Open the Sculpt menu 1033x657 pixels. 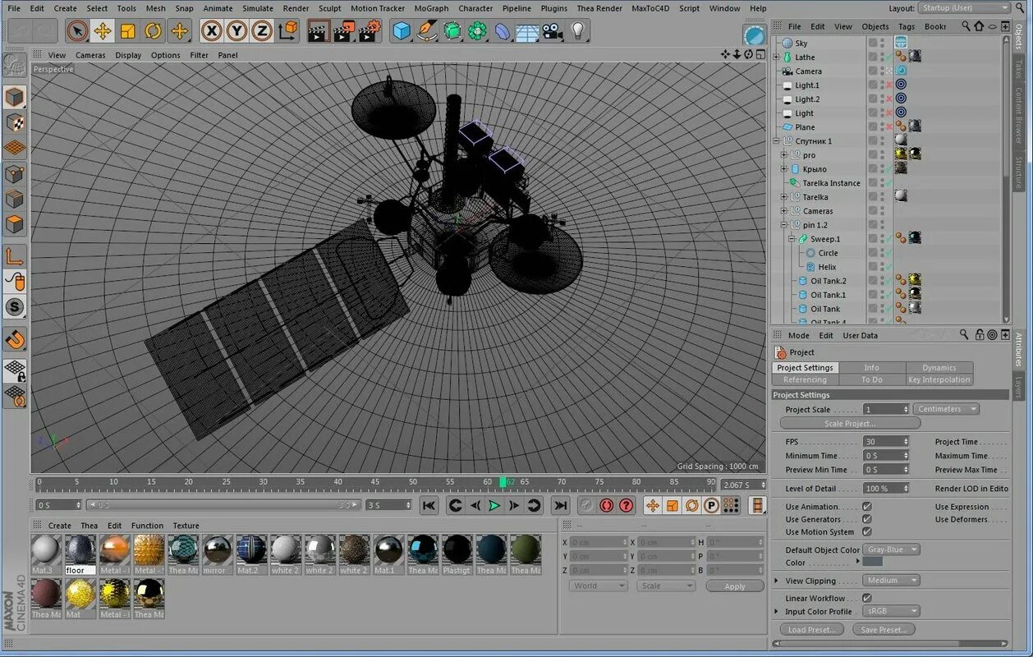pos(329,8)
